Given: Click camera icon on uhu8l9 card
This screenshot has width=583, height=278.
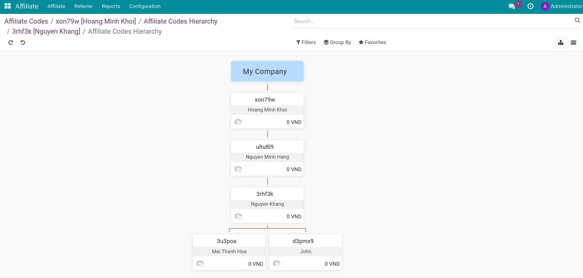Looking at the screenshot, I should (238, 169).
